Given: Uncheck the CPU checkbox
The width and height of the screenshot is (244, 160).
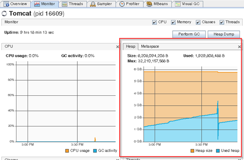Looking at the screenshot, I should point(154,22).
